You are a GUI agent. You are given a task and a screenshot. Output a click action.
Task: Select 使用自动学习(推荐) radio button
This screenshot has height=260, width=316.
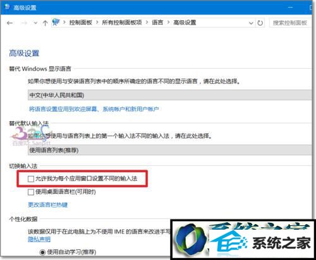(42, 252)
